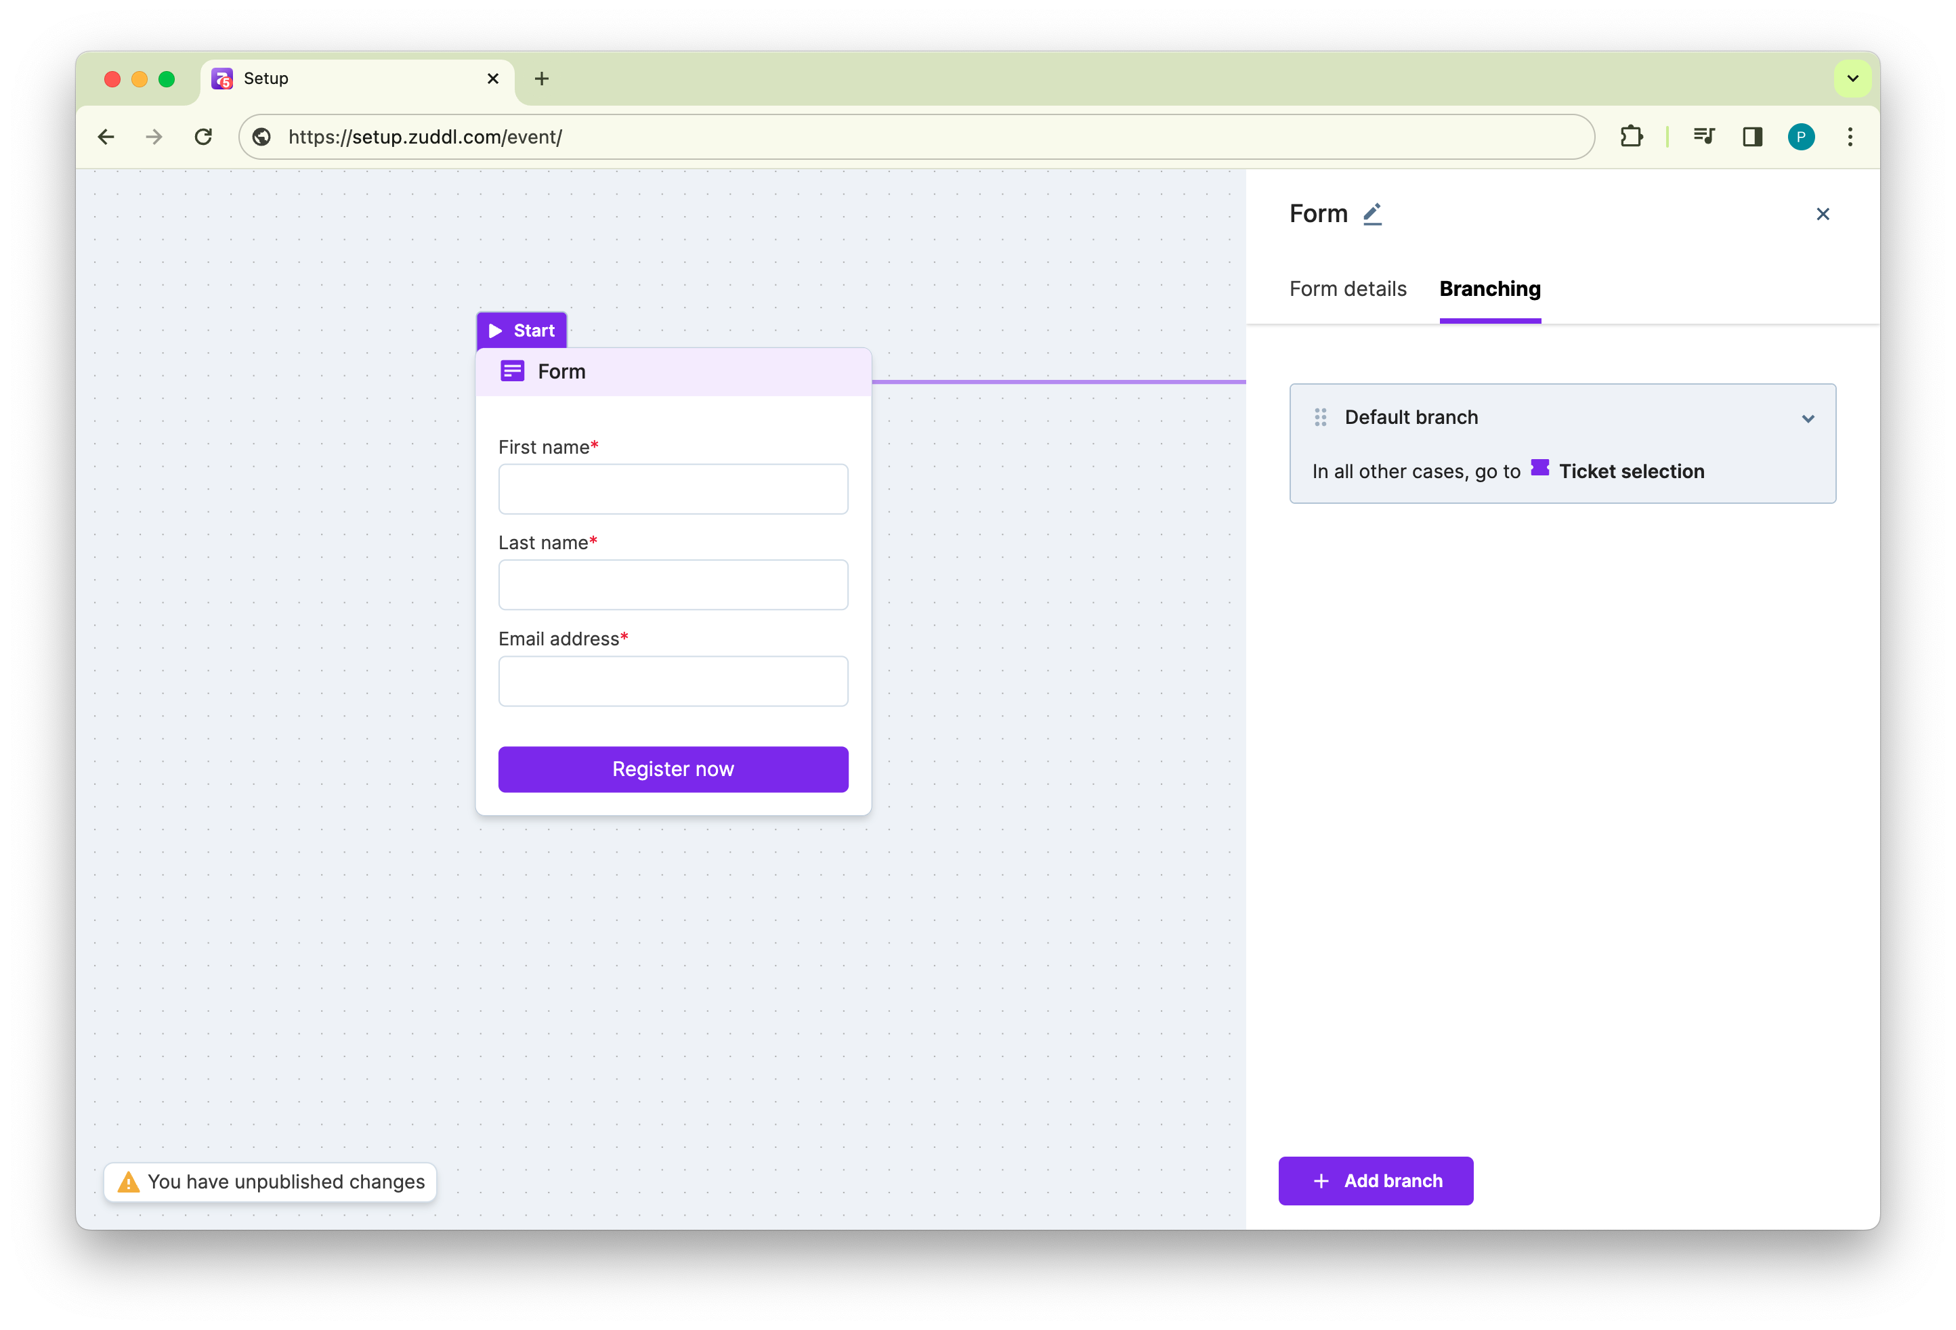Click the Register now button
The width and height of the screenshot is (1956, 1330).
tap(673, 769)
